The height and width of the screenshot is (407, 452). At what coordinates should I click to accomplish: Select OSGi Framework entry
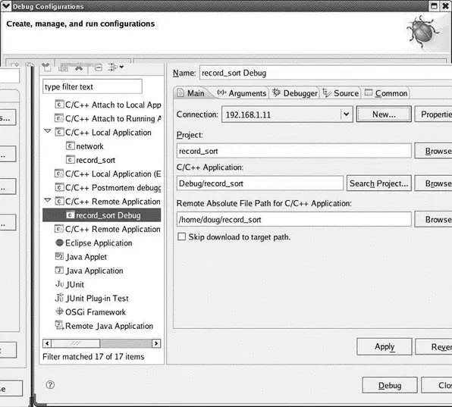(x=90, y=312)
